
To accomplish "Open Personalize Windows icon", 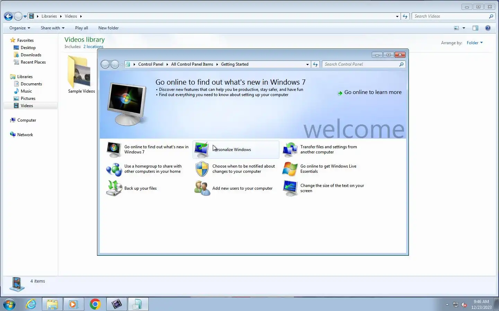I will (202, 149).
